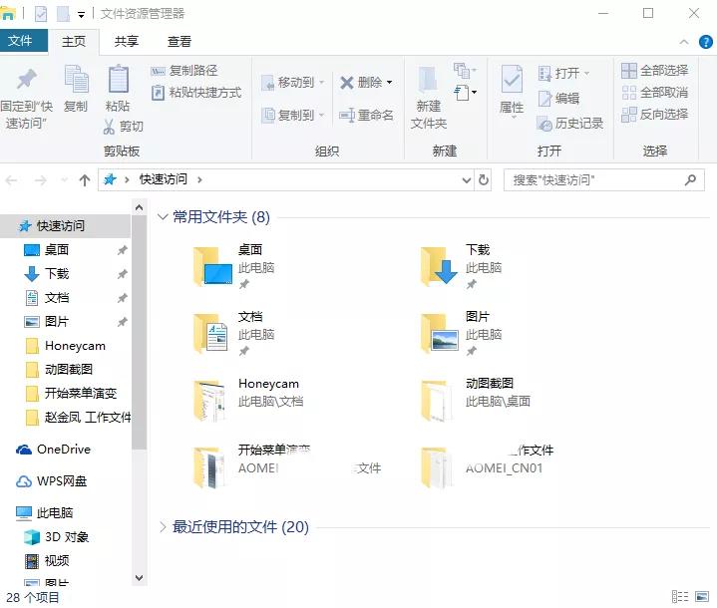
Task: Select OneDrive in the navigation pane
Action: point(63,450)
